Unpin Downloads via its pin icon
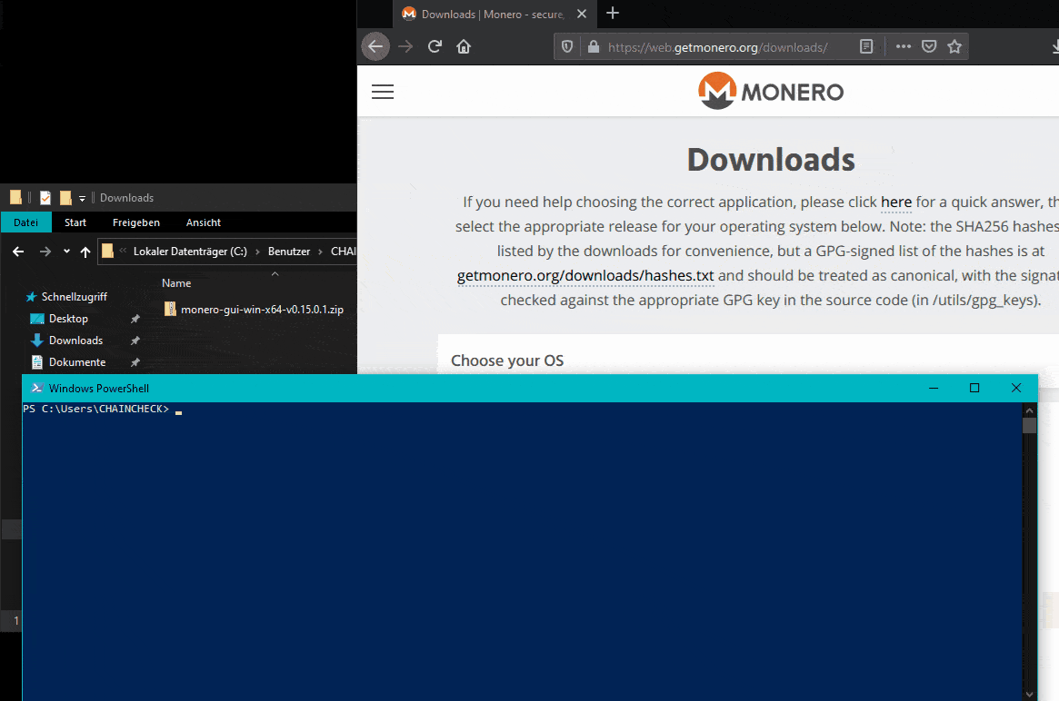 (135, 341)
